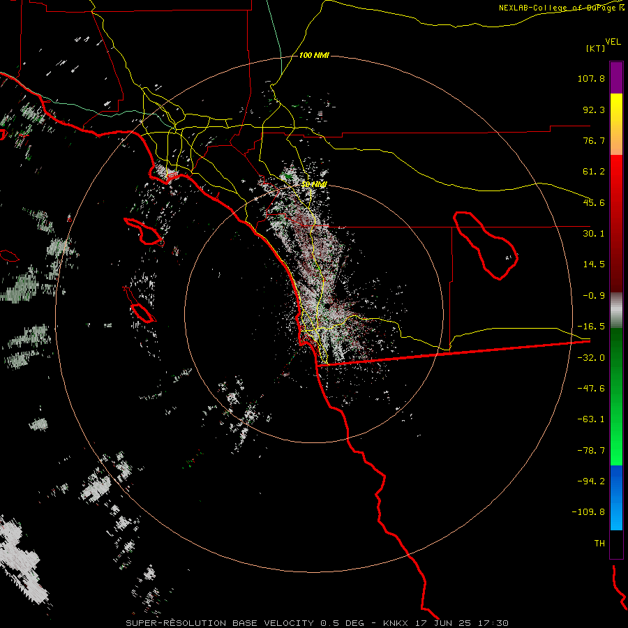Pick the purple segment of velocity color bar
628x628 pixels.
point(616,77)
